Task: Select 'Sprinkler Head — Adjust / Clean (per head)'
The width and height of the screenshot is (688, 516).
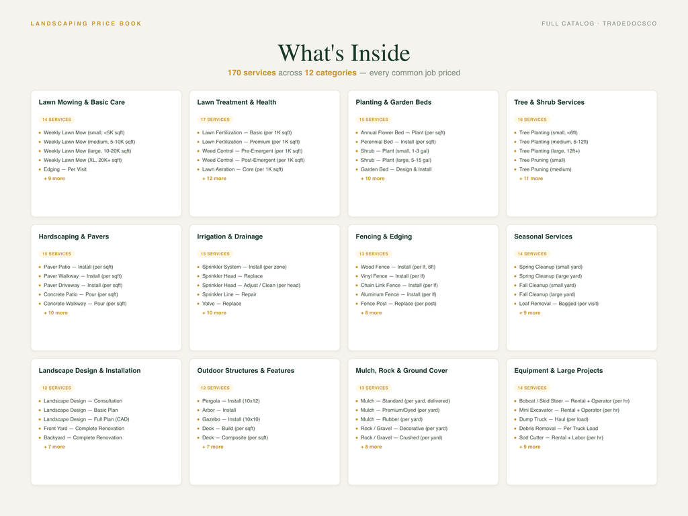Action: click(x=251, y=285)
